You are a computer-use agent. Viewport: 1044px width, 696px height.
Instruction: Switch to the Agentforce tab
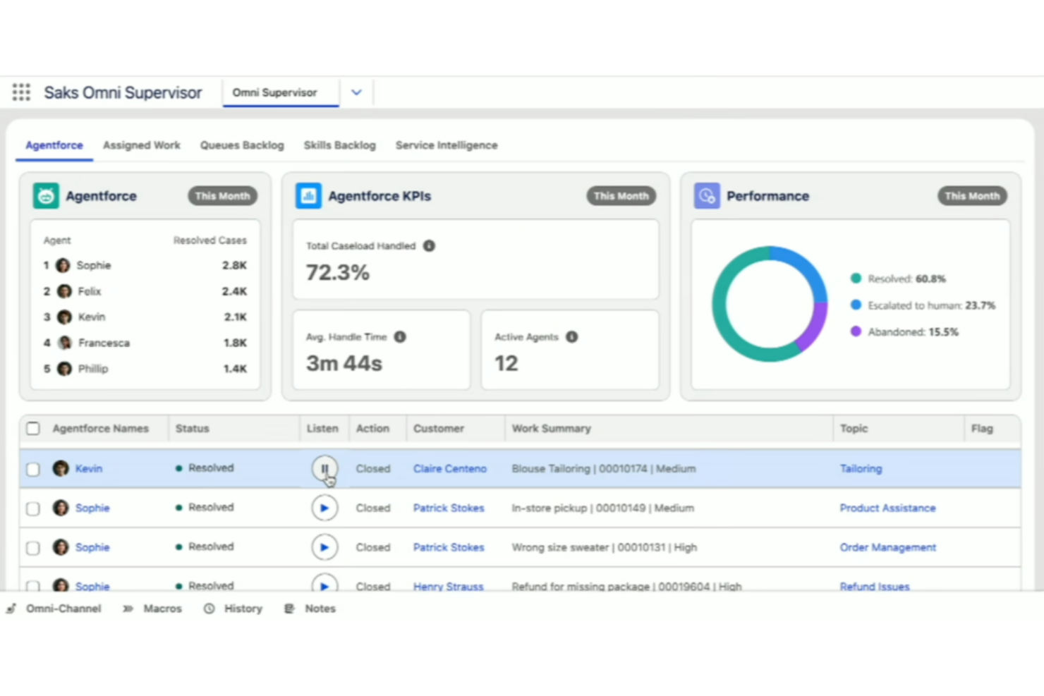pos(54,145)
